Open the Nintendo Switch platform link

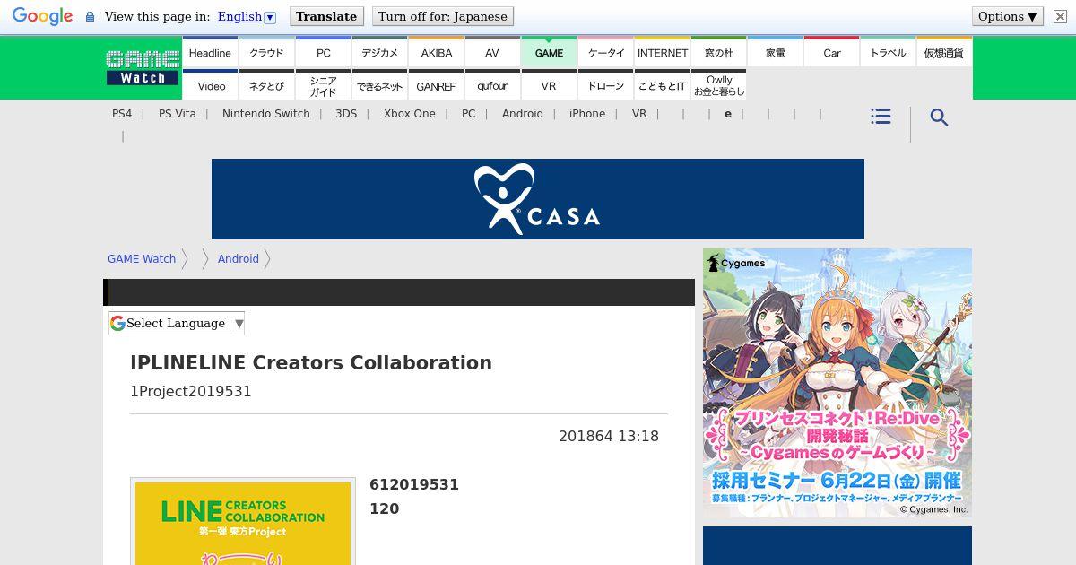coord(266,114)
